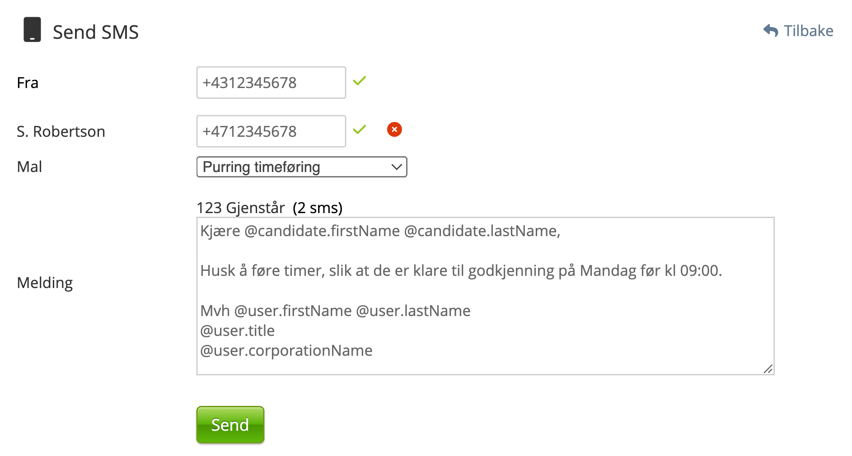The width and height of the screenshot is (852, 456).
Task: Click the green checkmark next to Fra number
Action: point(360,81)
